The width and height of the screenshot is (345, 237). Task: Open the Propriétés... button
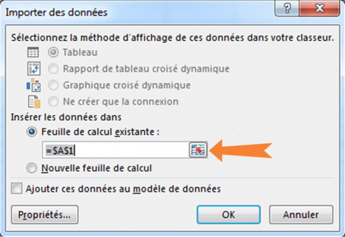click(x=44, y=215)
